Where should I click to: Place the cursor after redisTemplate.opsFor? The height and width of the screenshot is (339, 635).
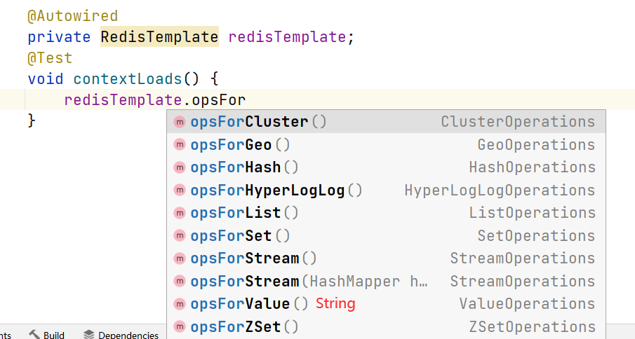[246, 100]
